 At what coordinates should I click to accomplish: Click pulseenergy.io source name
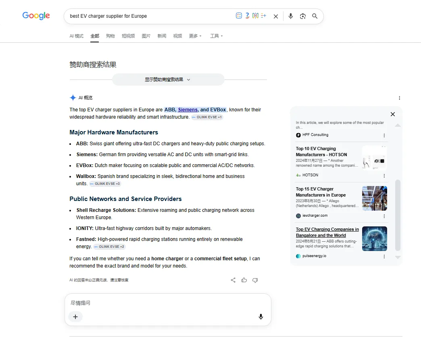(x=314, y=256)
